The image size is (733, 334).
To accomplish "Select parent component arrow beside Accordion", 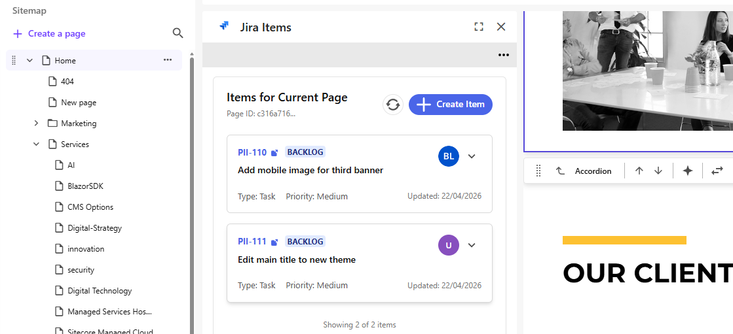I will [560, 171].
